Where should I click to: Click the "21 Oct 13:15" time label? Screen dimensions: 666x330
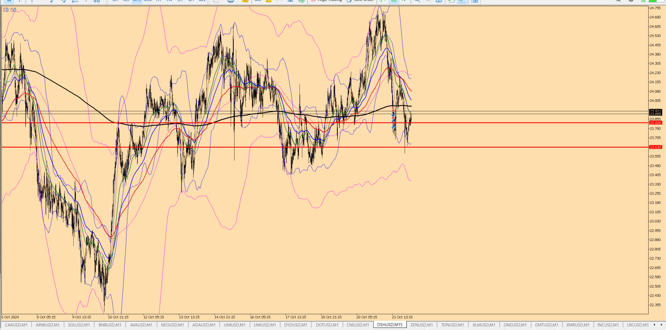(x=402, y=317)
